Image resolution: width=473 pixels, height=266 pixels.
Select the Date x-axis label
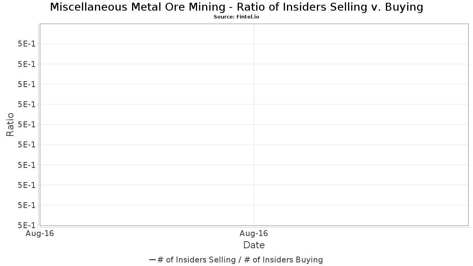pyautogui.click(x=254, y=245)
